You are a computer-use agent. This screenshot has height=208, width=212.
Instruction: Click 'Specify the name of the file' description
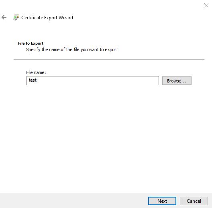[x=72, y=49]
